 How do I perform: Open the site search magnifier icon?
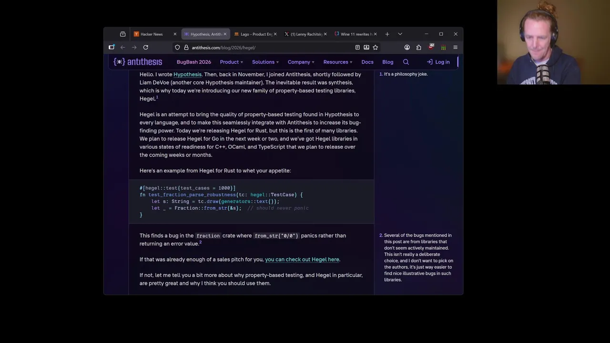[406, 62]
